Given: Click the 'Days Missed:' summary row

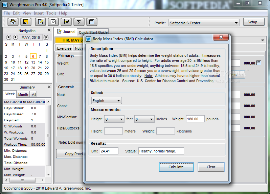Looking at the screenshot, I should (x=24, y=114).
